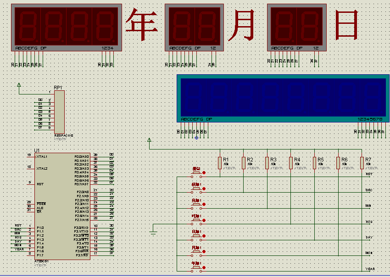The height and width of the screenshot is (277, 390).
Task: Click the large 月 text graphic
Action: click(x=241, y=25)
